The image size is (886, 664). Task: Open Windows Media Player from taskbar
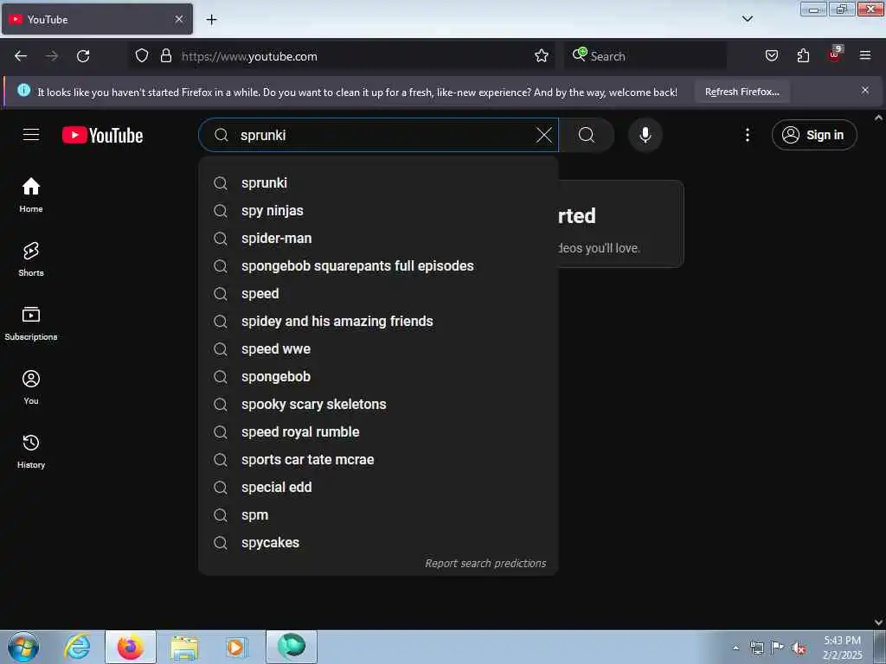[x=235, y=647]
